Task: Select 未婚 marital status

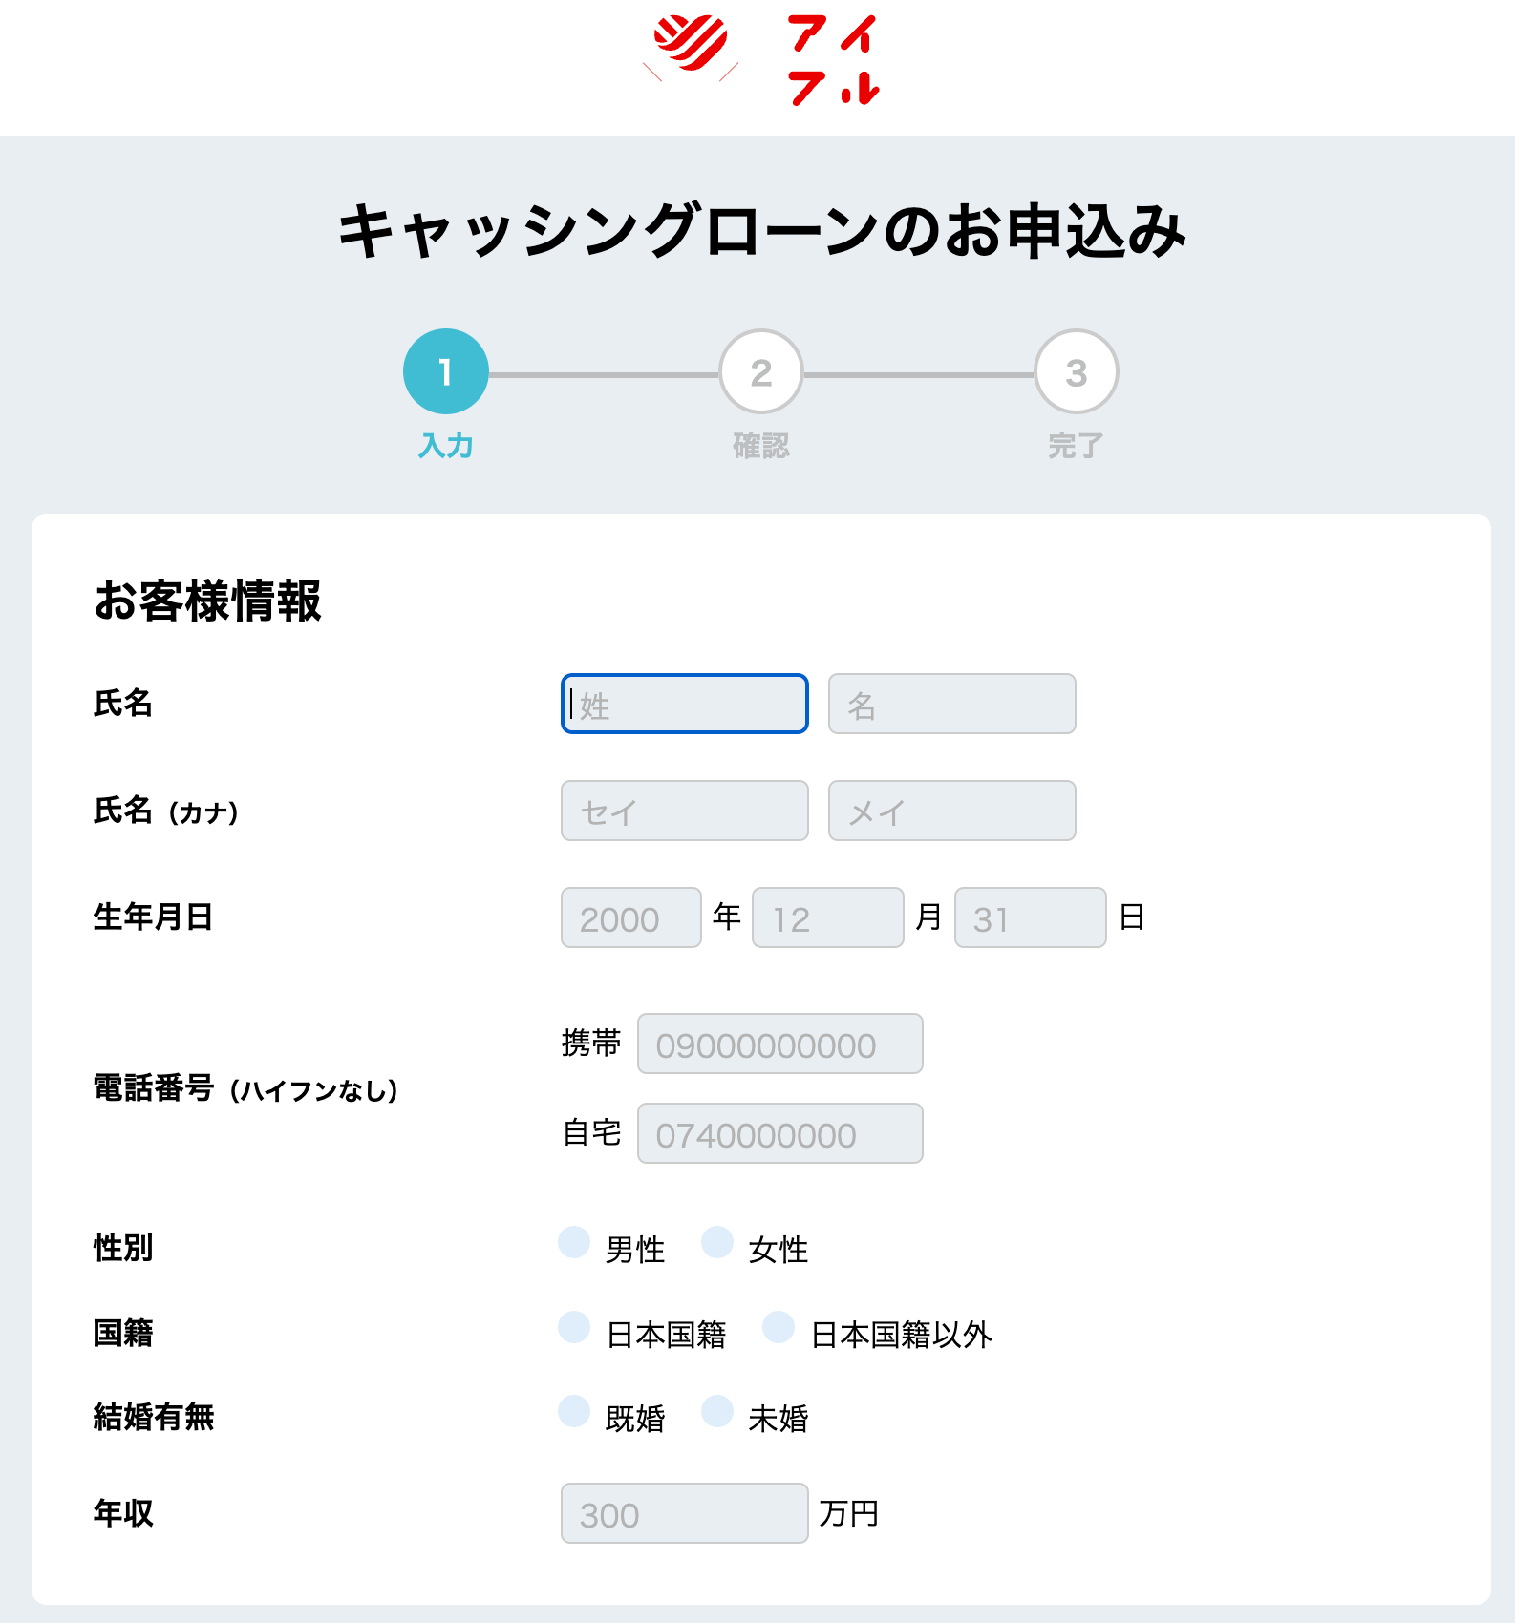Action: point(717,1410)
